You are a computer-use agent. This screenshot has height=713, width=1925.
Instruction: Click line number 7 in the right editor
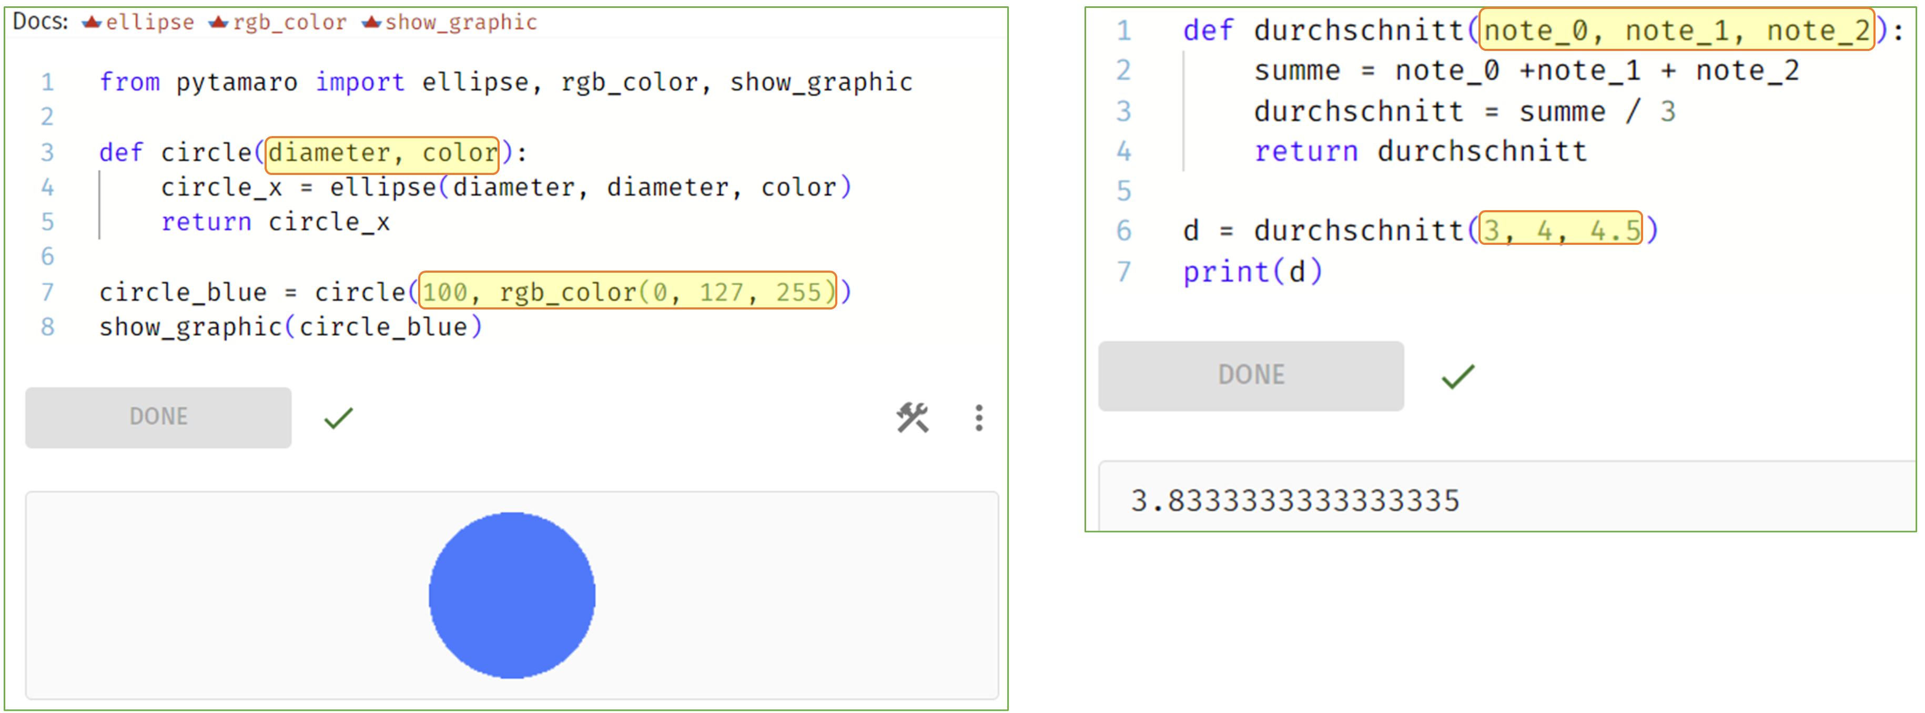point(1123,272)
